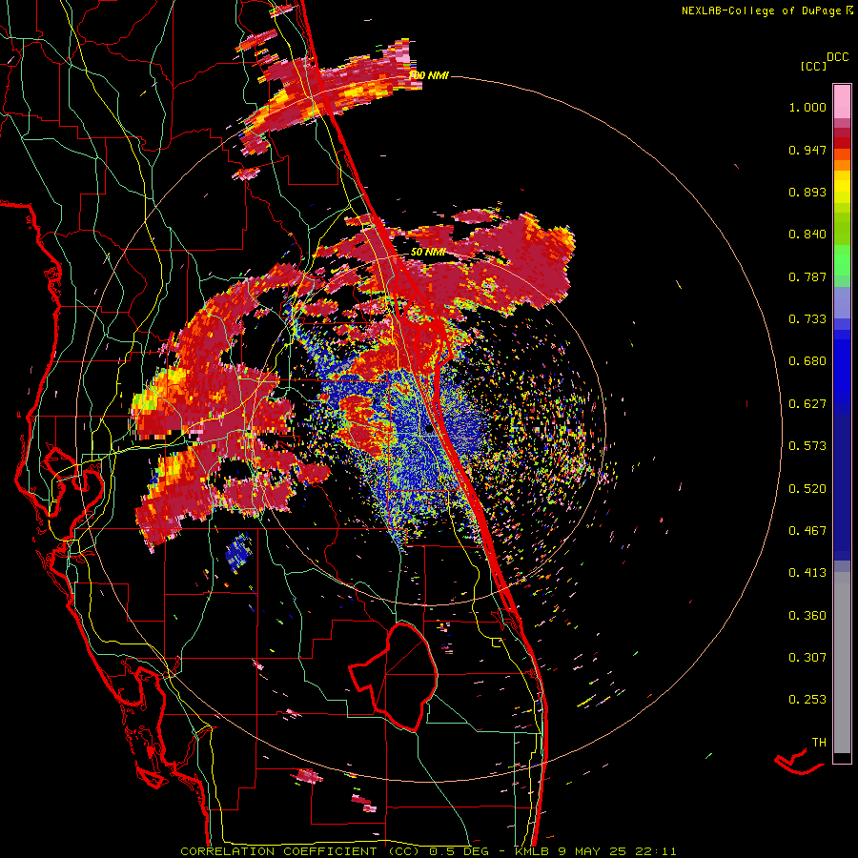Click the black radar site dot
Viewport: 858px width, 858px height.
pyautogui.click(x=430, y=430)
